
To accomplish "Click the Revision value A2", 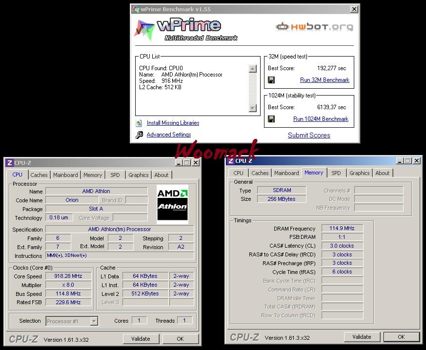I will click(x=181, y=247).
